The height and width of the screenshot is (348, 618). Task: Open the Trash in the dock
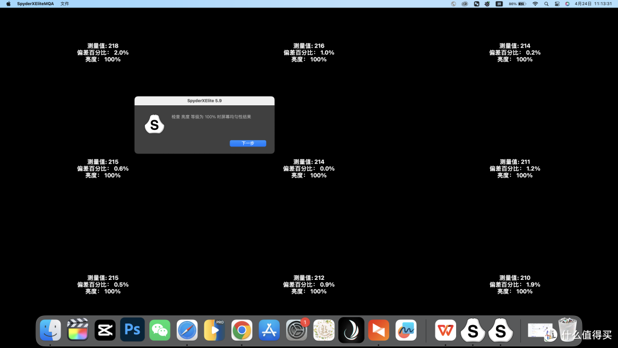(568, 329)
